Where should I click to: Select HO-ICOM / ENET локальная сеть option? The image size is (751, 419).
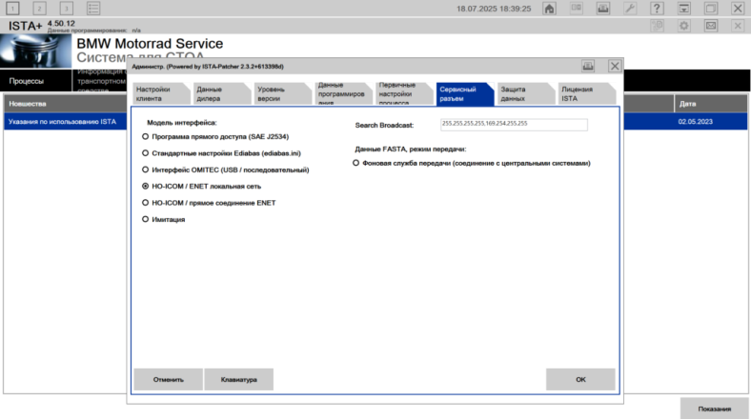tap(202, 186)
